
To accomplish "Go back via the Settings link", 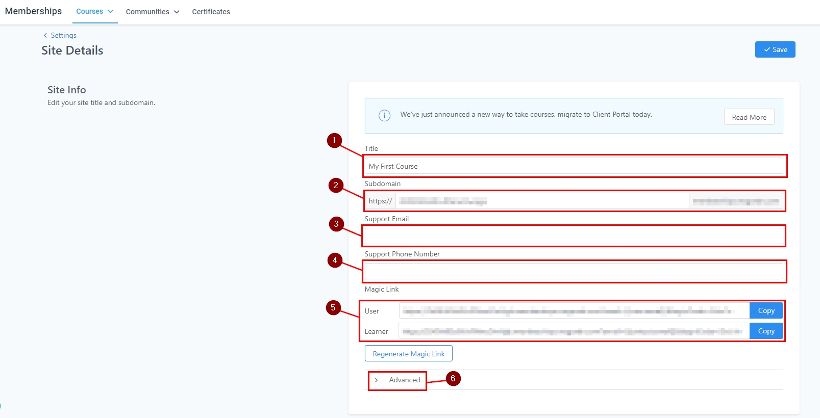I will (63, 36).
